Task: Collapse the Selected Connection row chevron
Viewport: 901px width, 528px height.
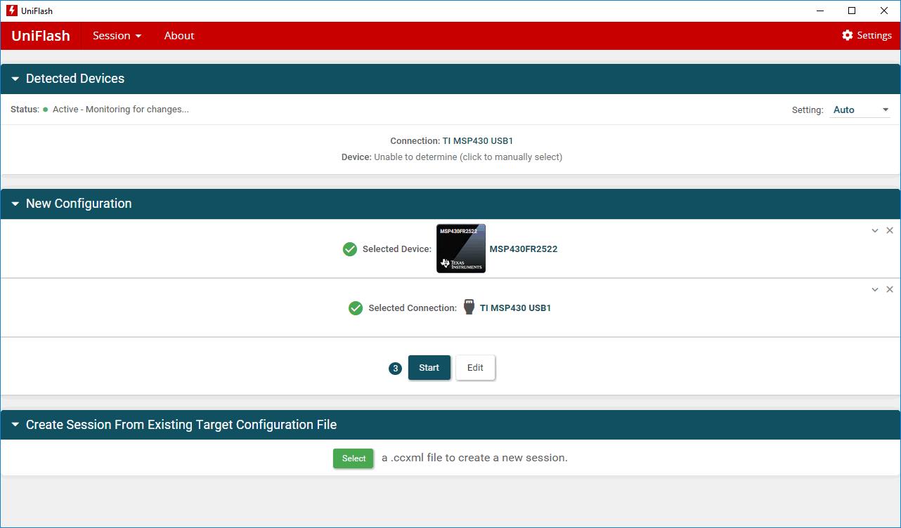Action: point(875,289)
